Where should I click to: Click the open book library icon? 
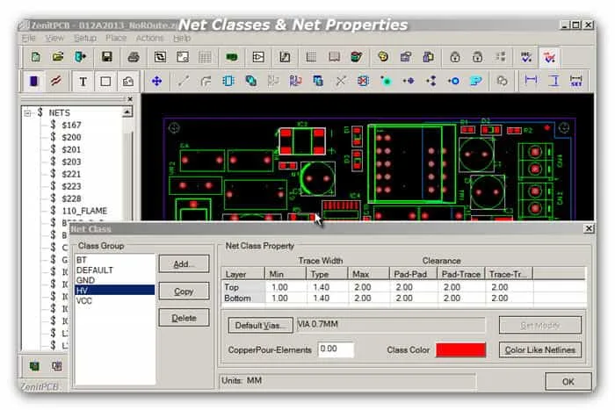tap(334, 57)
